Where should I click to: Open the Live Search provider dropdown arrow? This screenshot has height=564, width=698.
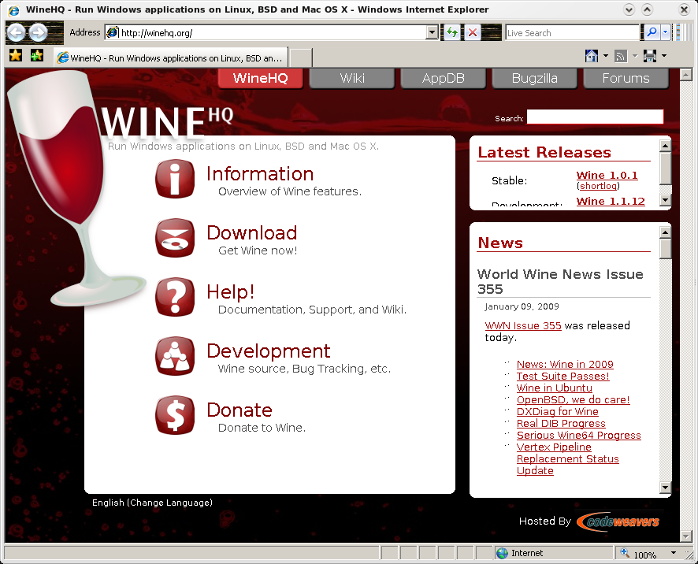click(666, 32)
